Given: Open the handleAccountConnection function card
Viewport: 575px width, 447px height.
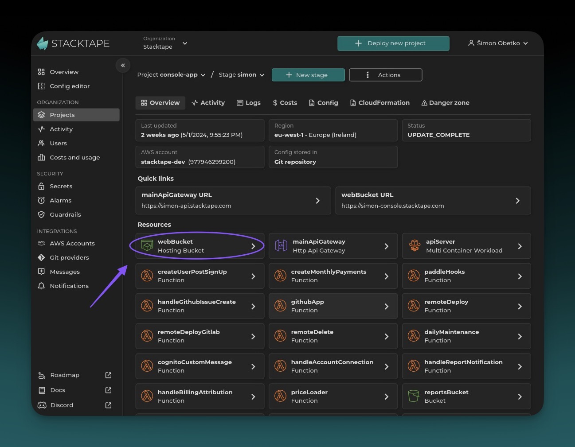Looking at the screenshot, I should 333,366.
